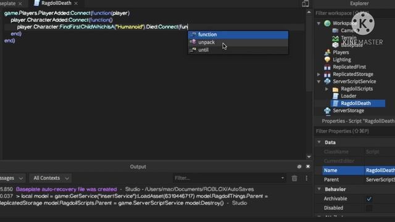Viewport: 395px width, 222px height.
Task: Select ReplicatedFirst in the Explorer
Action: click(x=349, y=67)
